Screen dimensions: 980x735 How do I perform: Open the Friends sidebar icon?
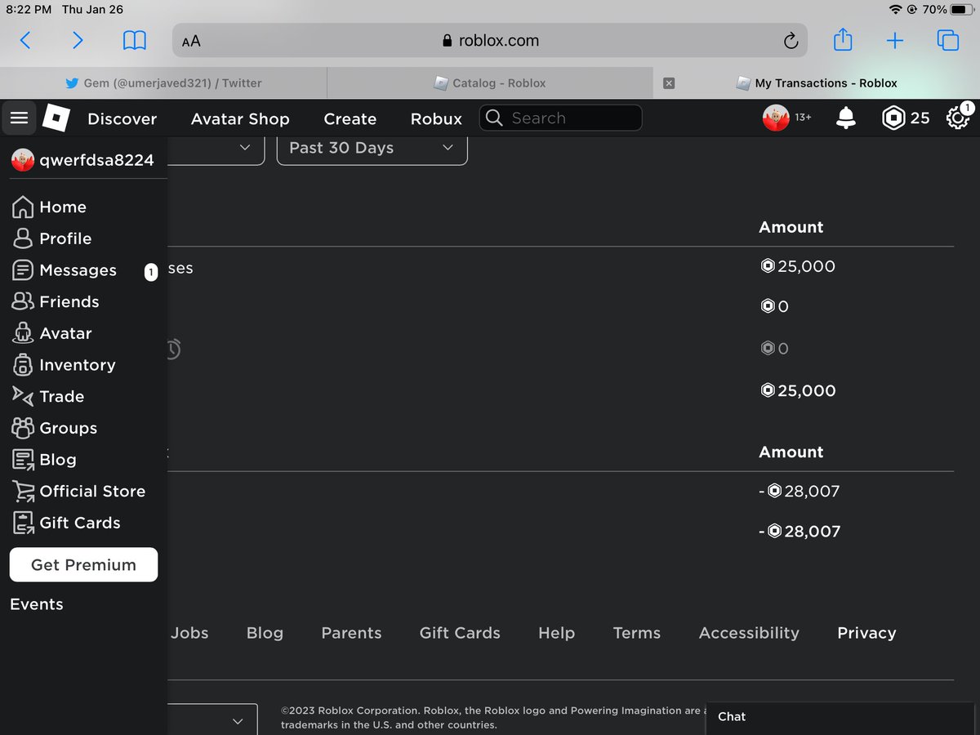coord(23,301)
